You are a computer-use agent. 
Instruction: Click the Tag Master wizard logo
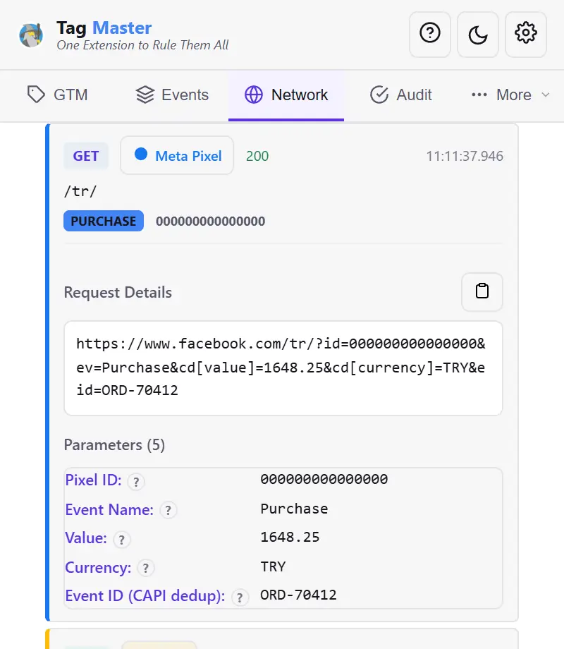31,35
